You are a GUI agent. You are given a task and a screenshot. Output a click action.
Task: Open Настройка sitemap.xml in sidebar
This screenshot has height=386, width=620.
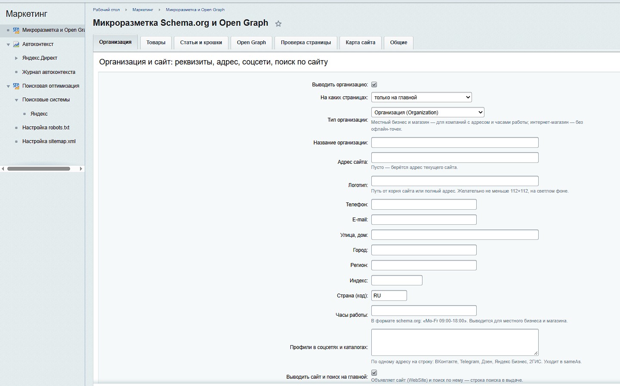[49, 141]
